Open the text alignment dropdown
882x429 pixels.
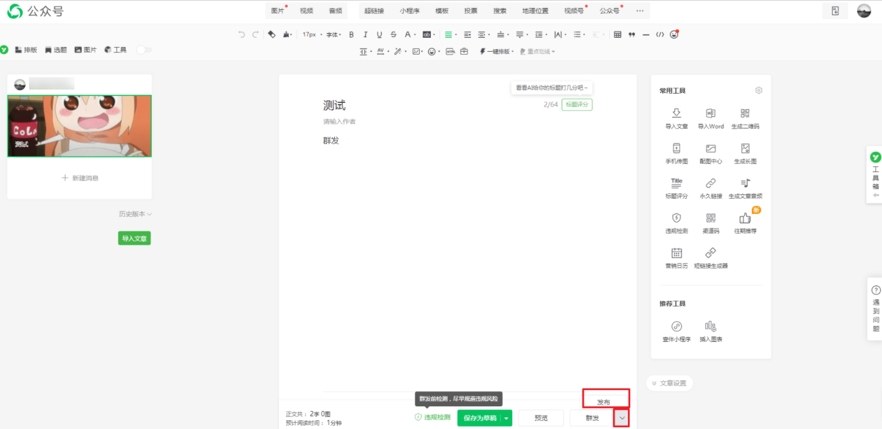(x=450, y=35)
